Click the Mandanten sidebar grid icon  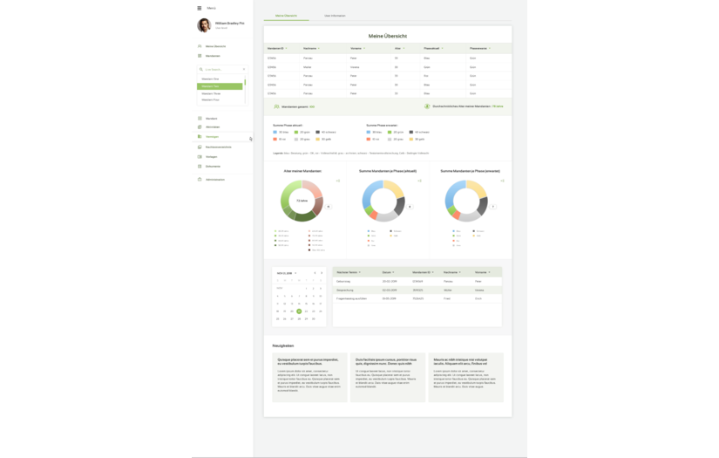[x=200, y=56]
